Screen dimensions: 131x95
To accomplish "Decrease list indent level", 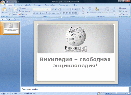I will 72,9.
